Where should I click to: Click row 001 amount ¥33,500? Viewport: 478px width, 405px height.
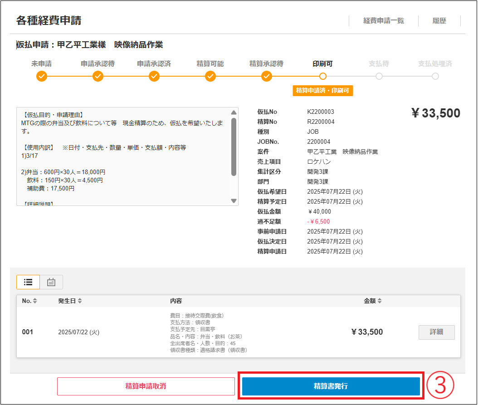[x=367, y=332]
